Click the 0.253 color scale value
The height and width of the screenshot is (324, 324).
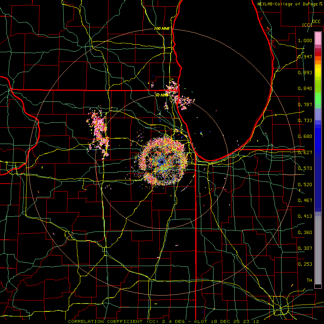tap(305, 264)
